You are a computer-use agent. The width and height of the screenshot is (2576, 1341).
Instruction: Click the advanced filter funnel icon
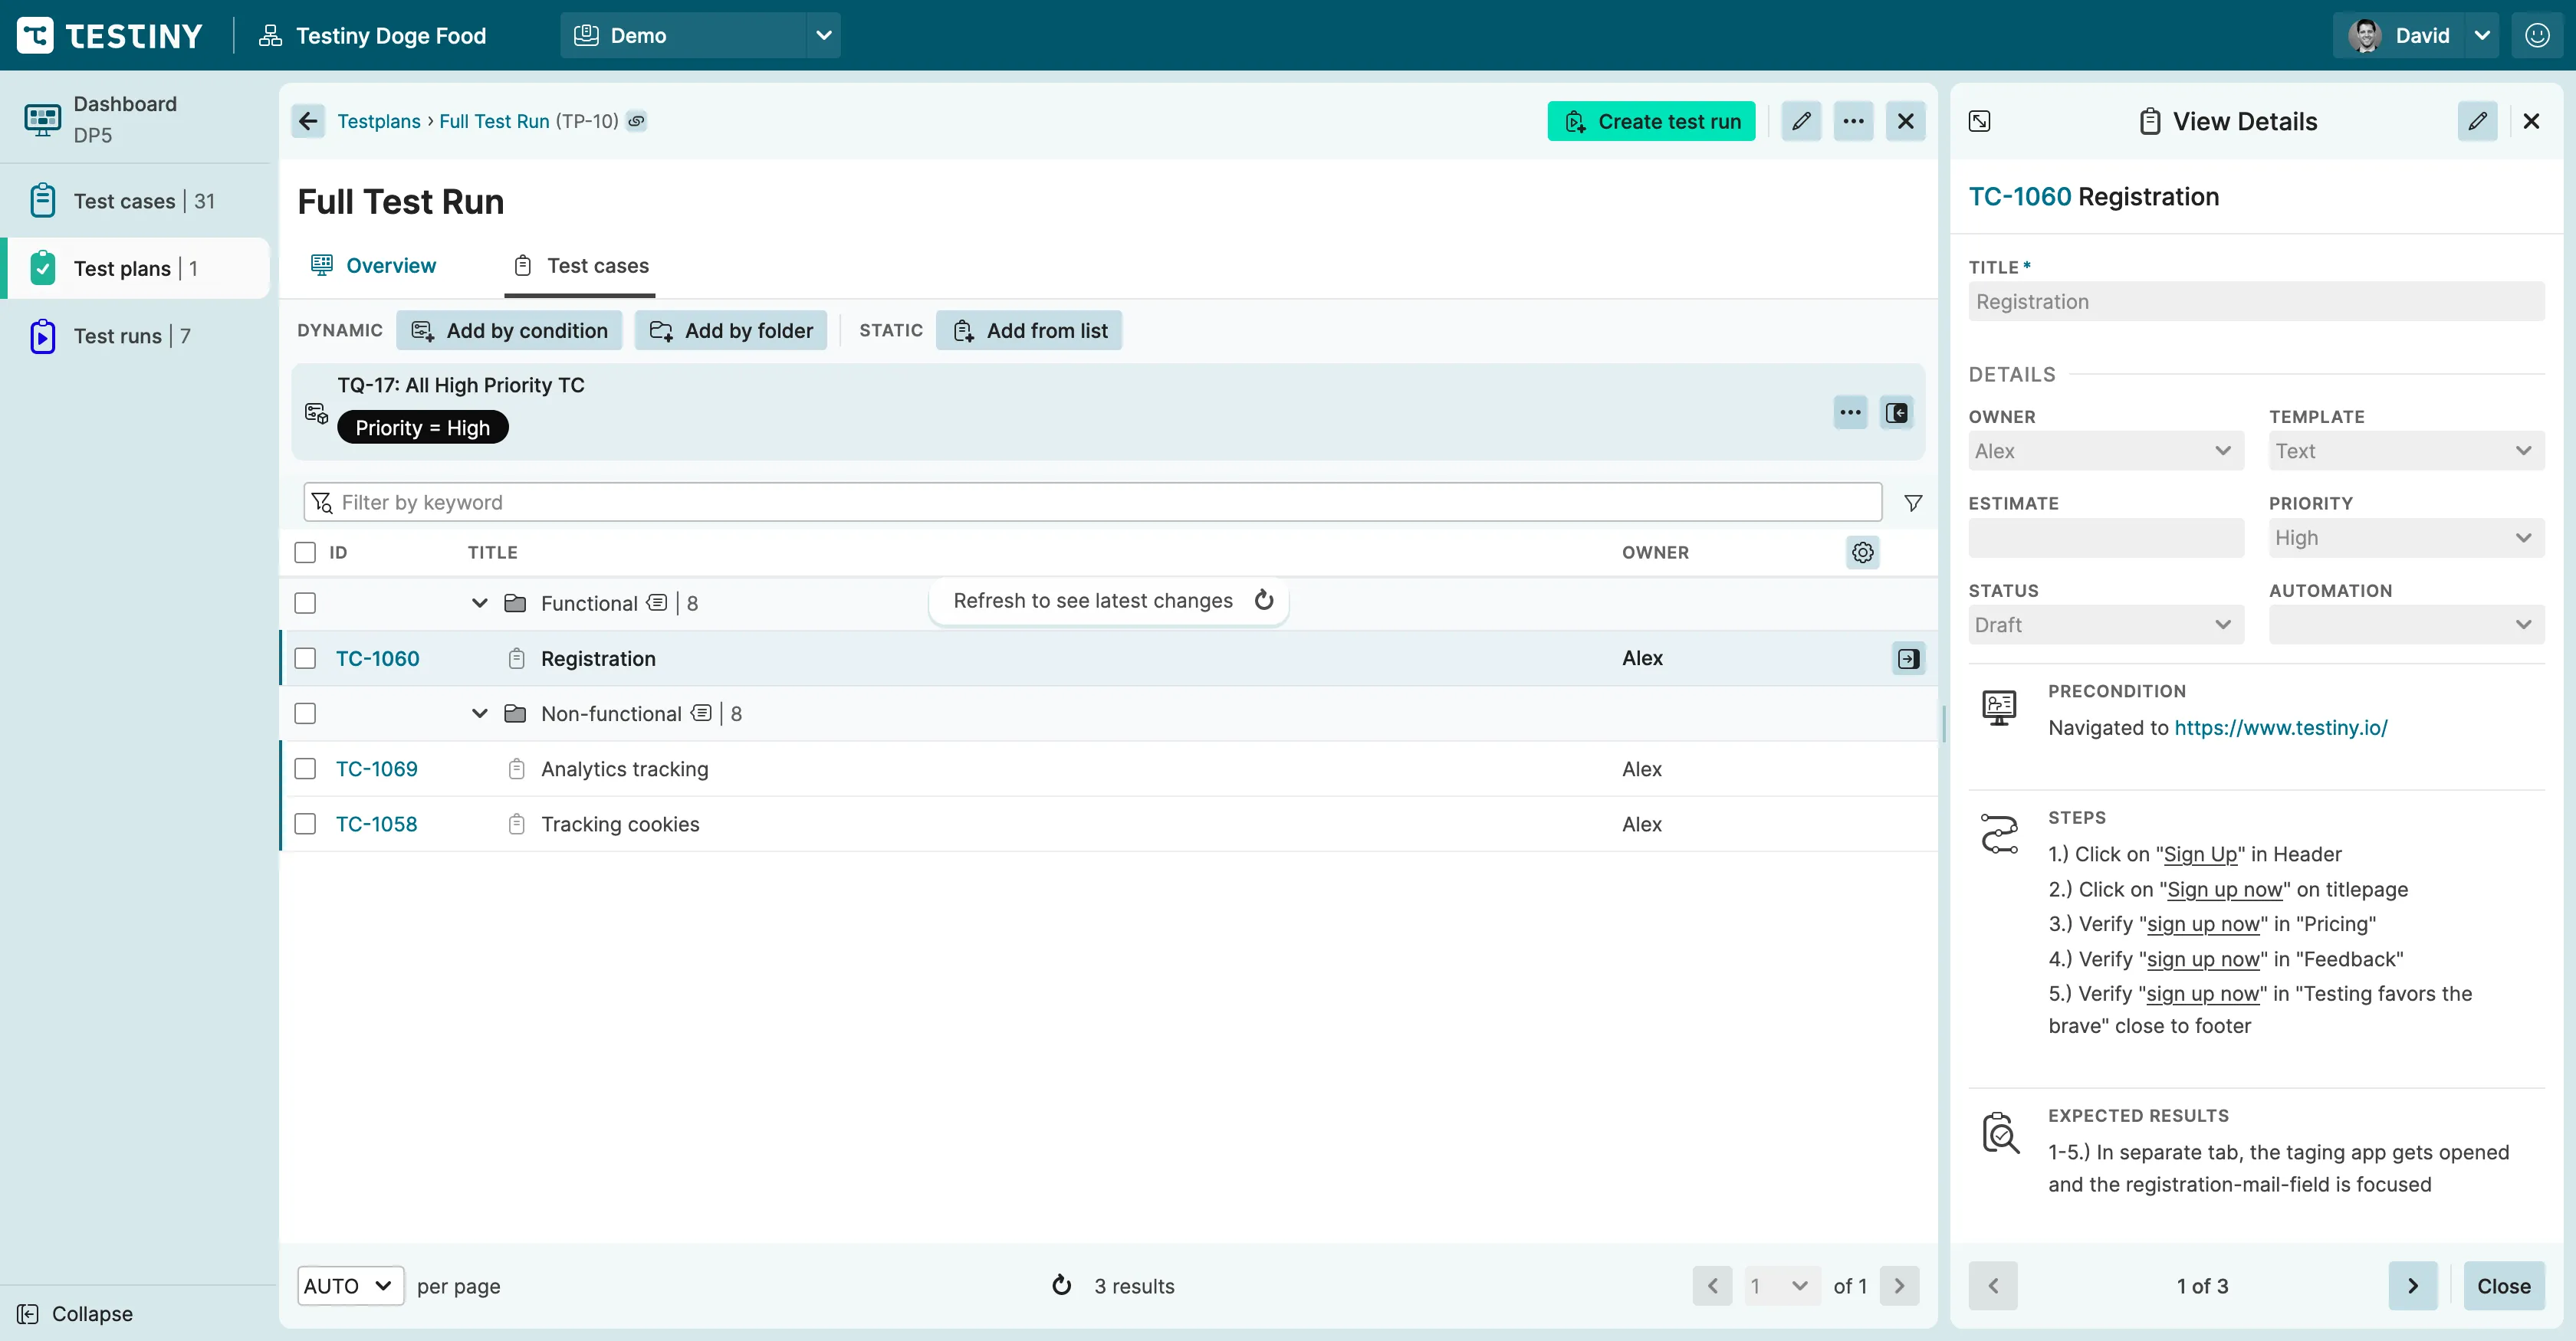(x=1912, y=503)
